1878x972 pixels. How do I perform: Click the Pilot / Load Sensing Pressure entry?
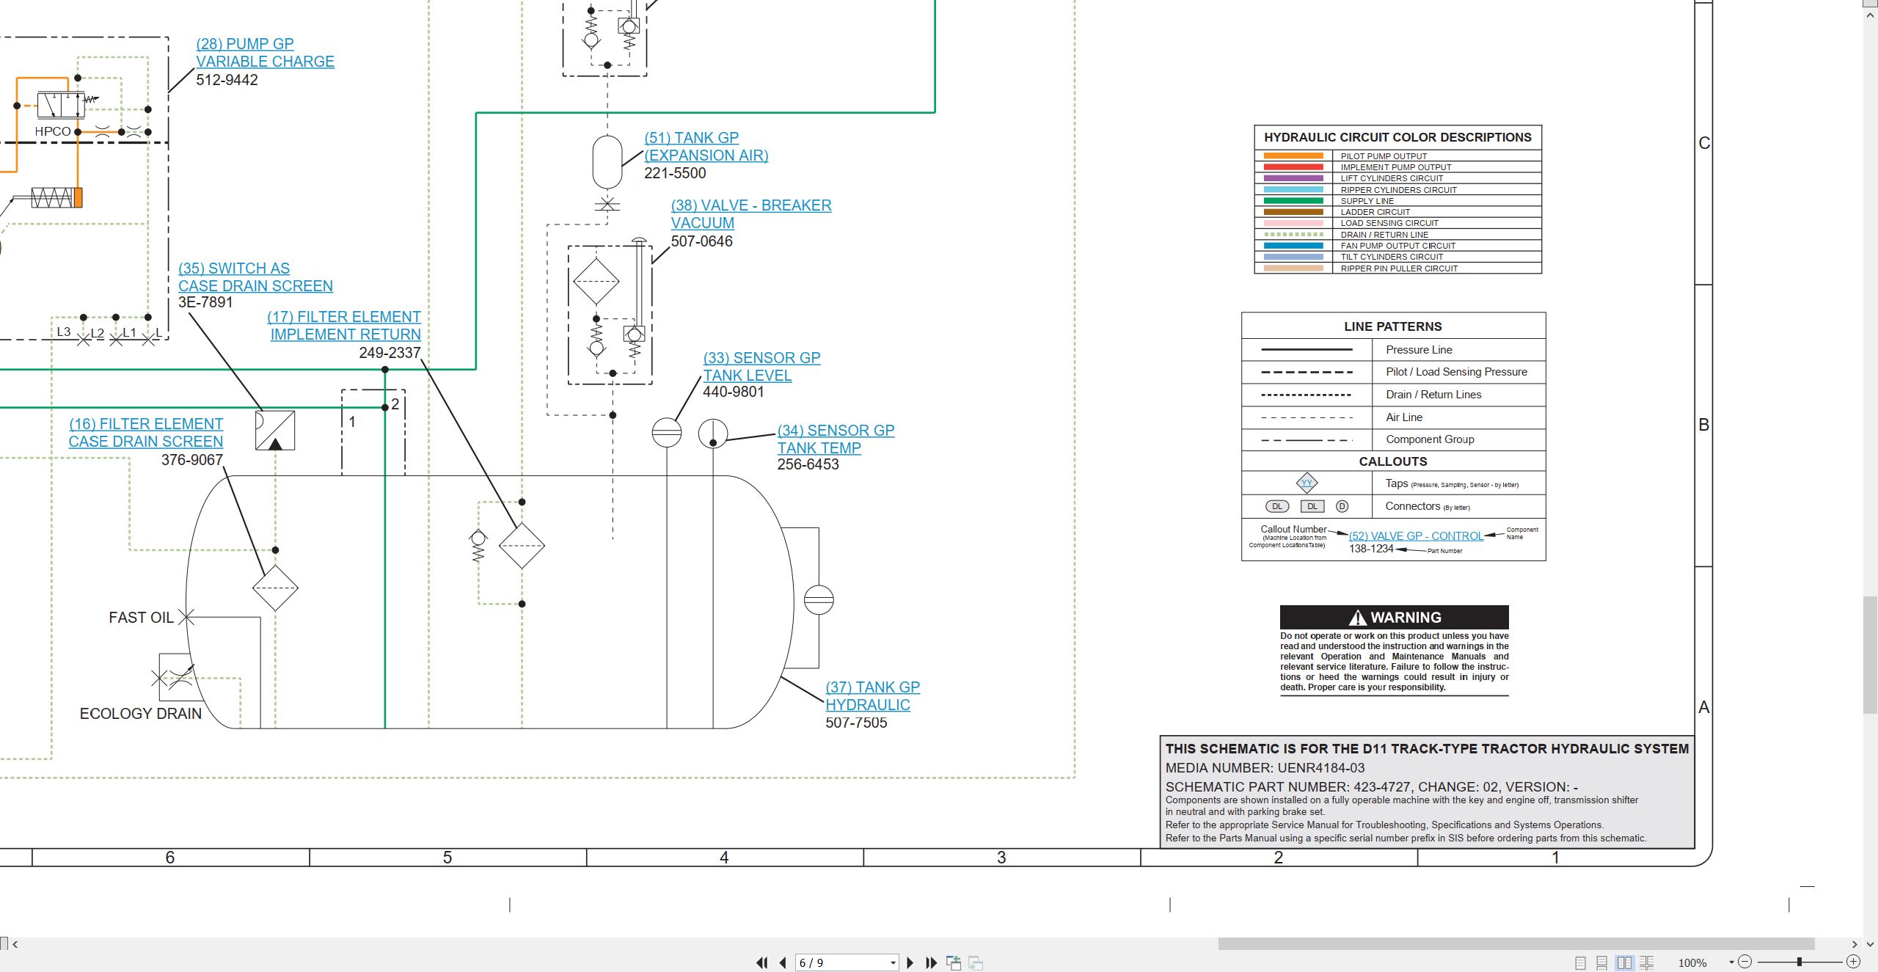coord(1456,372)
